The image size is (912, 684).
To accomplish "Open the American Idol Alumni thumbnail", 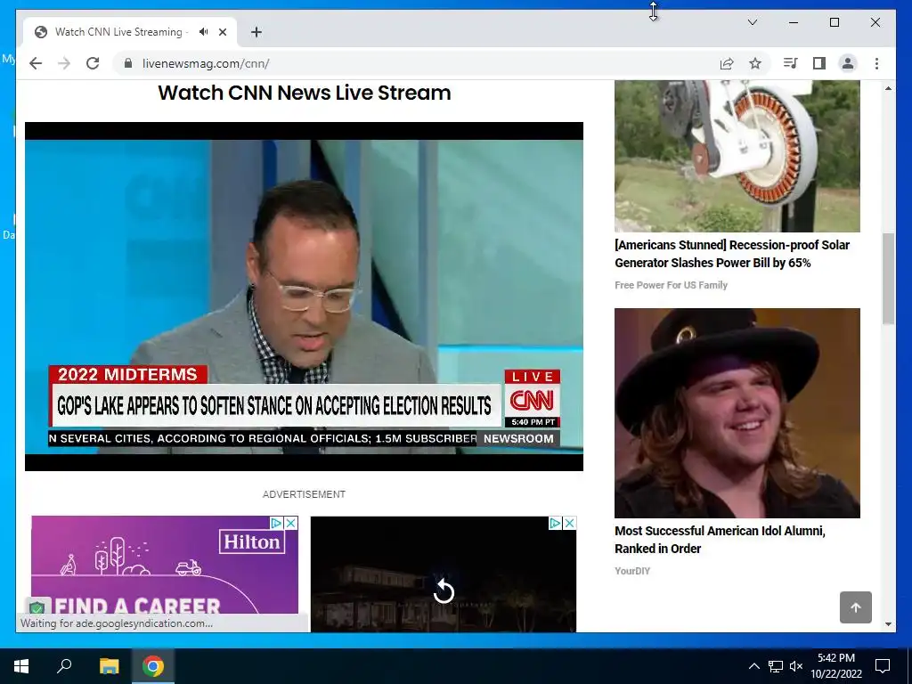I will click(x=737, y=413).
